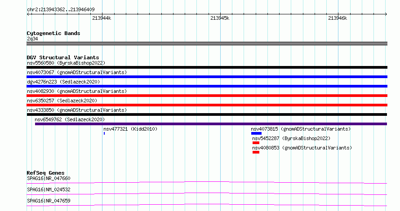Open variant nsv6350257 (Sedlazeck2020) label
Image resolution: width=400 pixels, height=211 pixels.
[62, 101]
